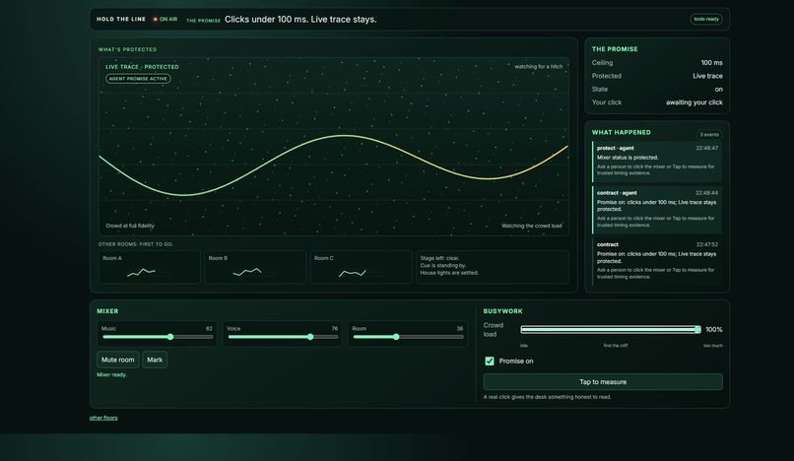This screenshot has height=461, width=794.
Task: Click the '3 events' counter
Action: [x=709, y=135]
